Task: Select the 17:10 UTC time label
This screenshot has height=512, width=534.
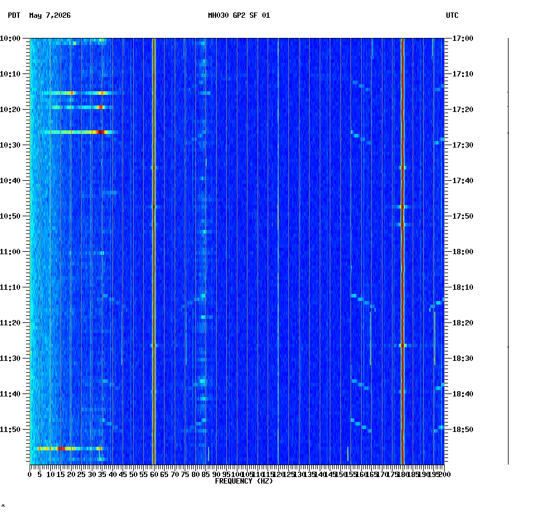Action: point(463,74)
